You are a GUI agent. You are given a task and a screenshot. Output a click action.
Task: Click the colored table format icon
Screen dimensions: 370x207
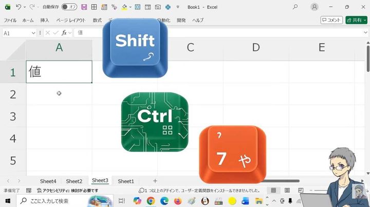coord(104,7)
